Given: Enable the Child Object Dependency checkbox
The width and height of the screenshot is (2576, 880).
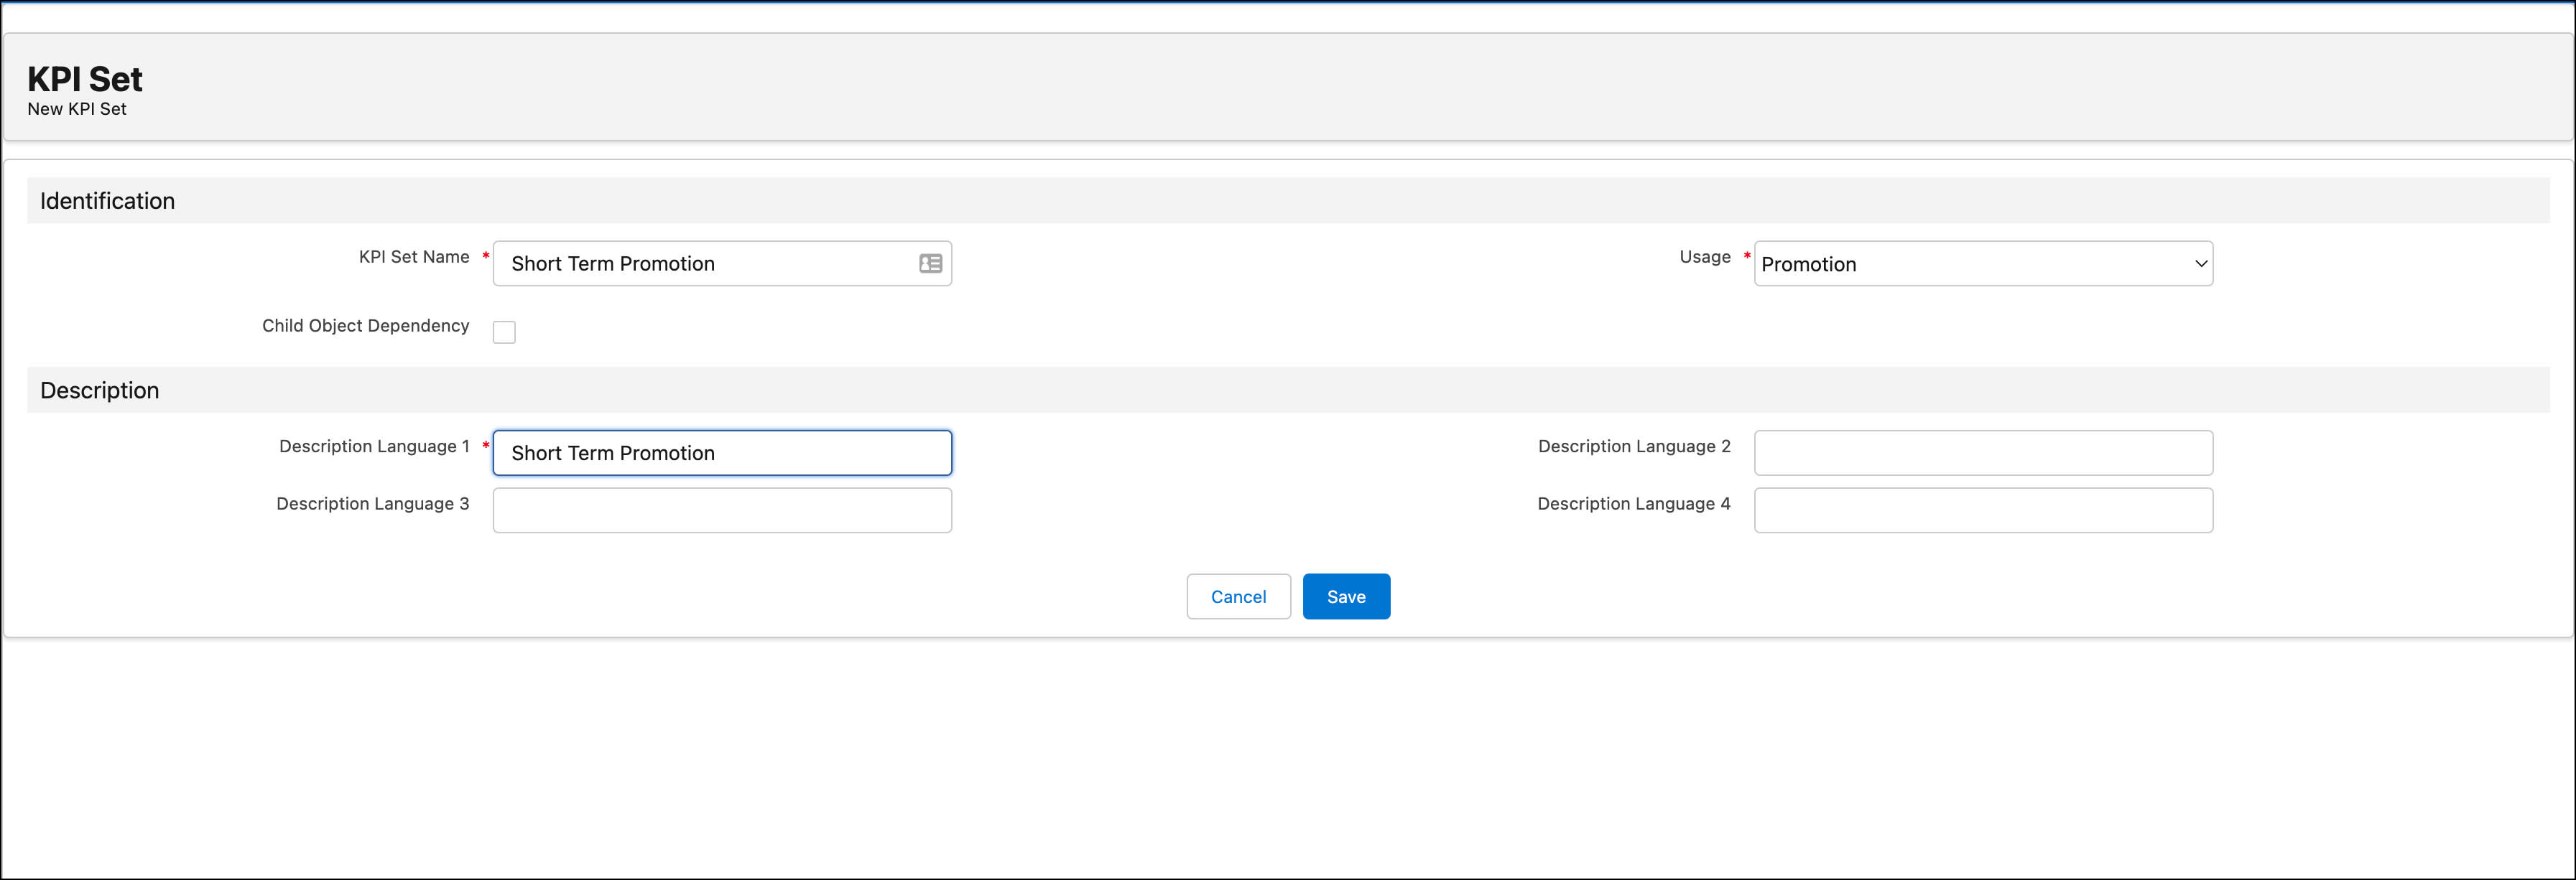Looking at the screenshot, I should (x=504, y=332).
